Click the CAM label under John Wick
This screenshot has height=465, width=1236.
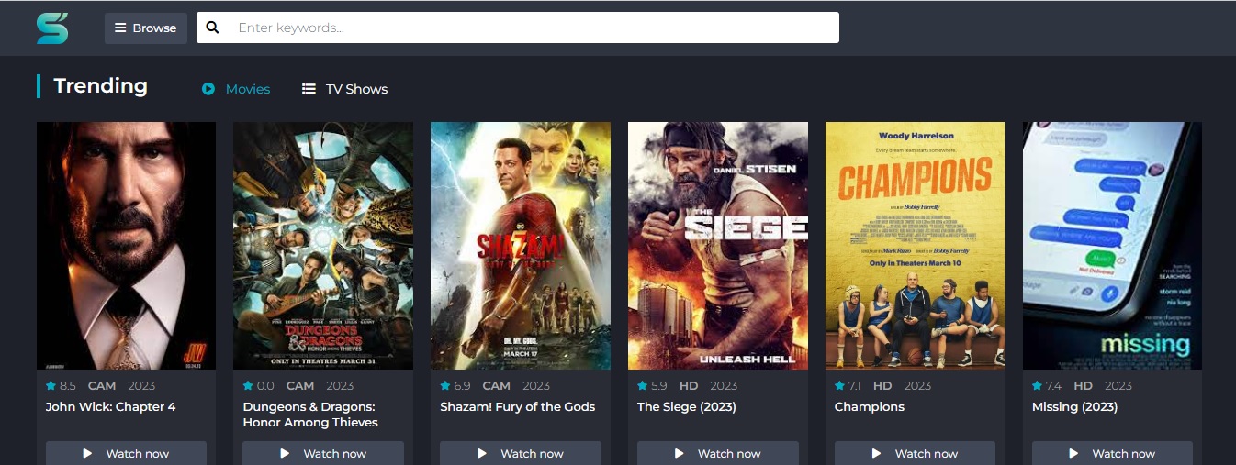pos(102,386)
